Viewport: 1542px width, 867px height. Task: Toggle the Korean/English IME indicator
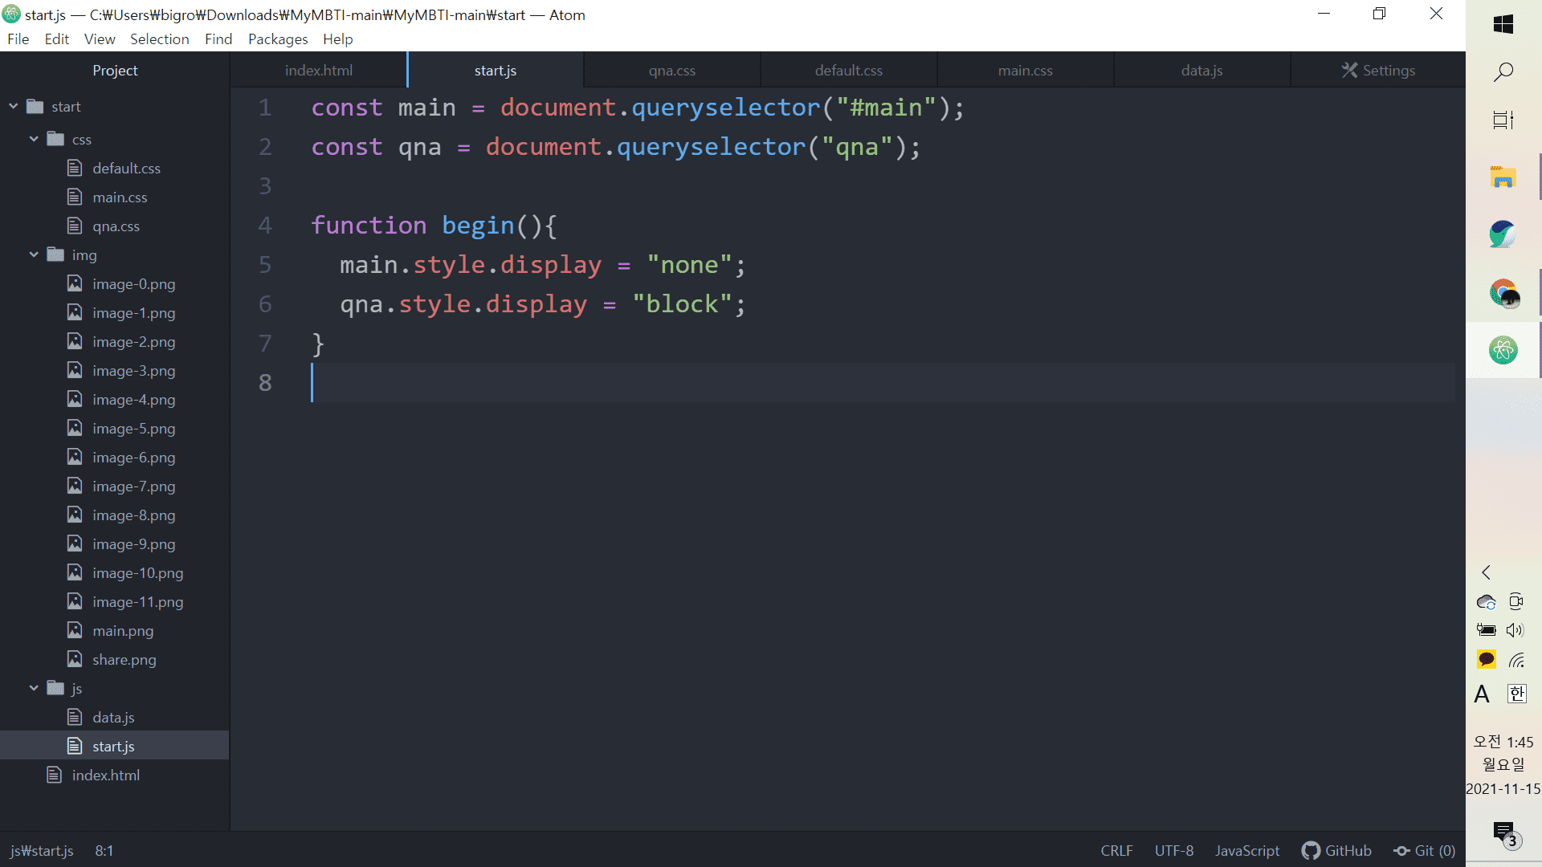click(x=1516, y=694)
